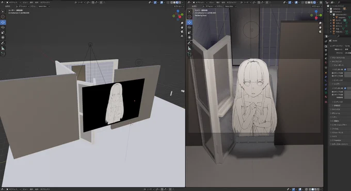Select the Spot light row in the outliner
The width and height of the screenshot is (351, 191).
coord(339,23)
